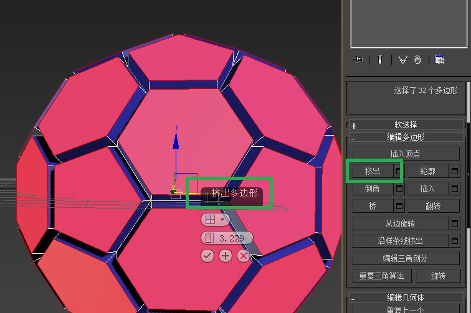Click the 重复三角算法 button
The height and width of the screenshot is (313, 471).
381,276
